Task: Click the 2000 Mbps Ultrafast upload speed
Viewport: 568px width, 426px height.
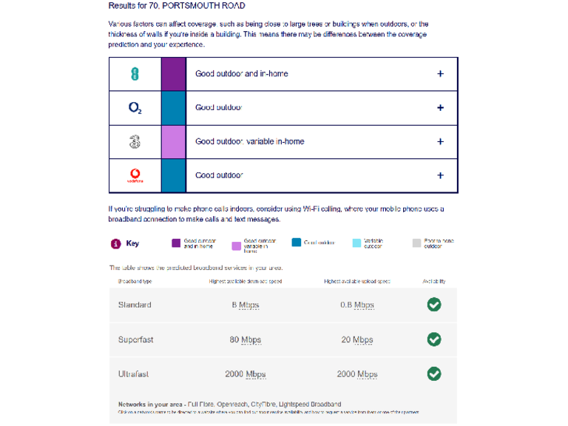Action: tap(356, 375)
